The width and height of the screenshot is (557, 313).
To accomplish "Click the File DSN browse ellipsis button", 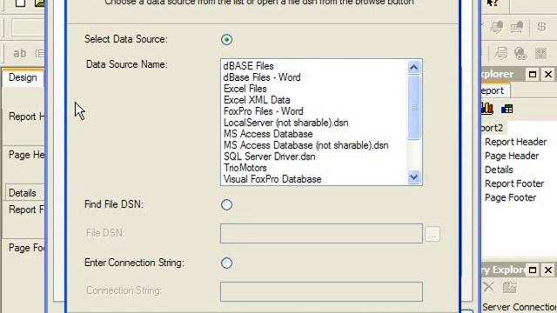I will pos(433,234).
